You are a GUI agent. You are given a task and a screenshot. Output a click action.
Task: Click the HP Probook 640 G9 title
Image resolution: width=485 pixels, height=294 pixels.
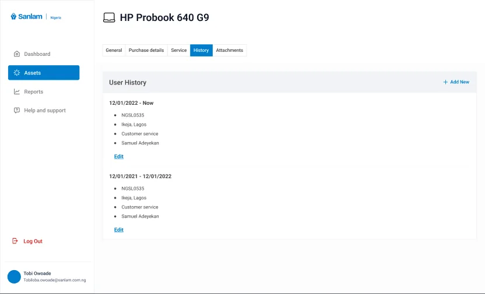(x=164, y=17)
